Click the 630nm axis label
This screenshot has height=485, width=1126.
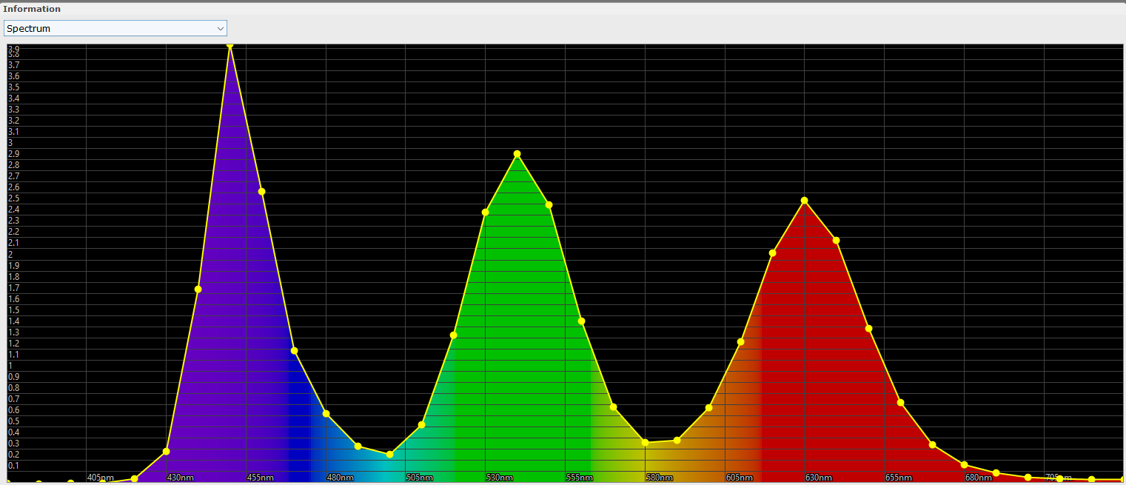coord(819,478)
